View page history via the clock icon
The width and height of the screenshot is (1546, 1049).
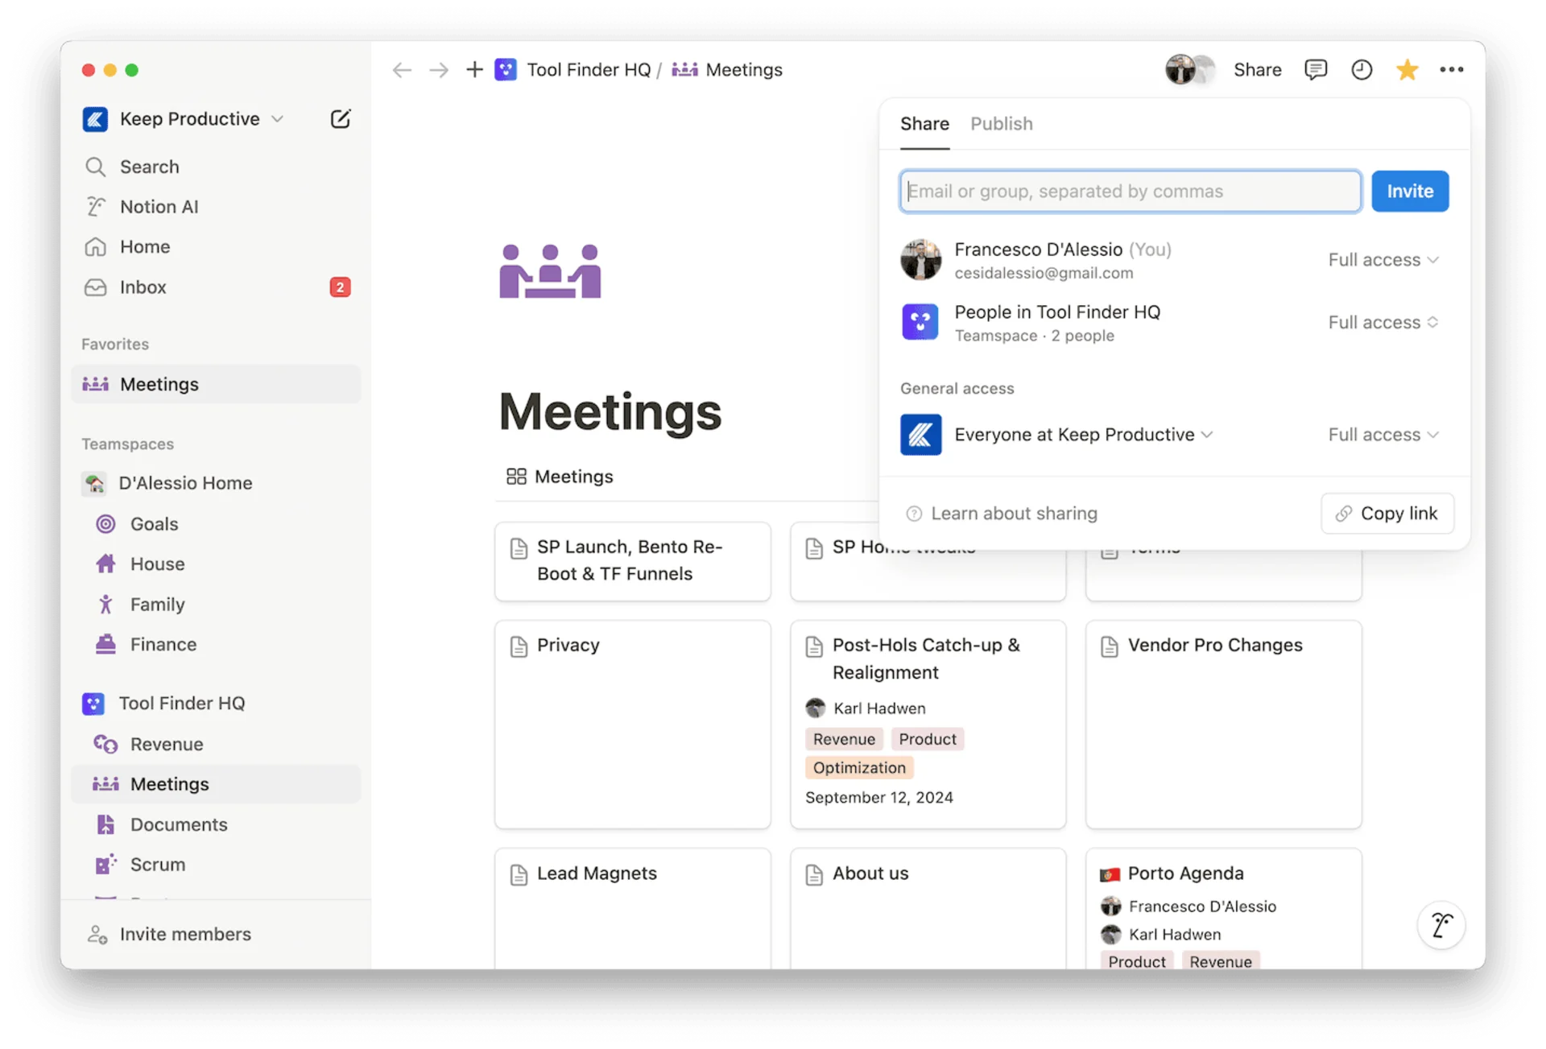[1361, 69]
